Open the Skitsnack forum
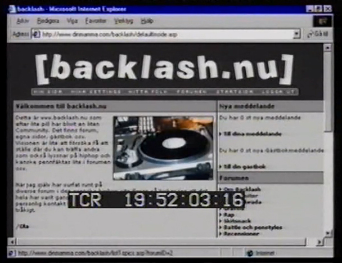Screen dimensions: 342x263 (x=237, y=221)
